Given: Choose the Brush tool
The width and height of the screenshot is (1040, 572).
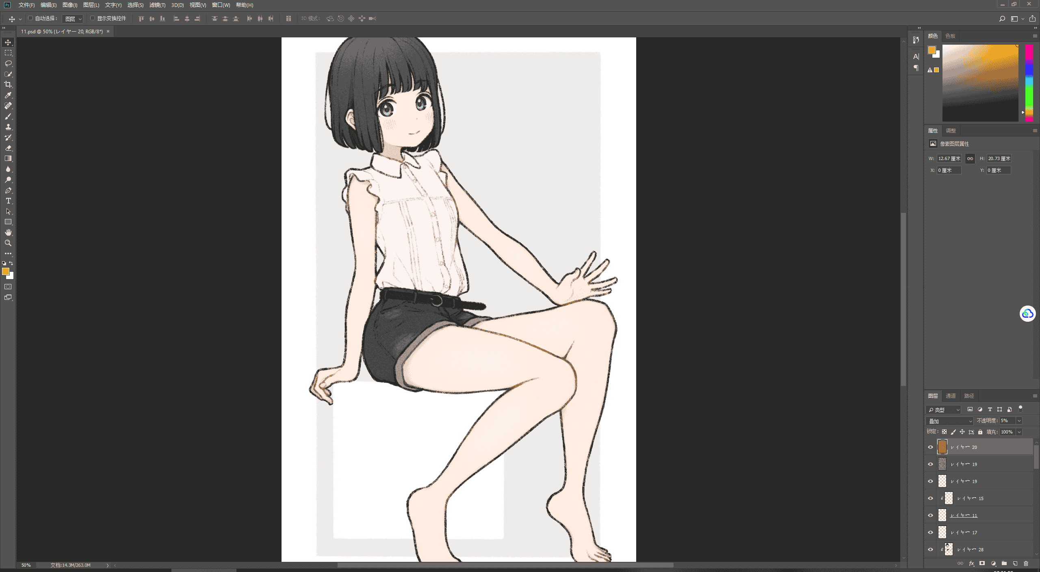Looking at the screenshot, I should [8, 116].
